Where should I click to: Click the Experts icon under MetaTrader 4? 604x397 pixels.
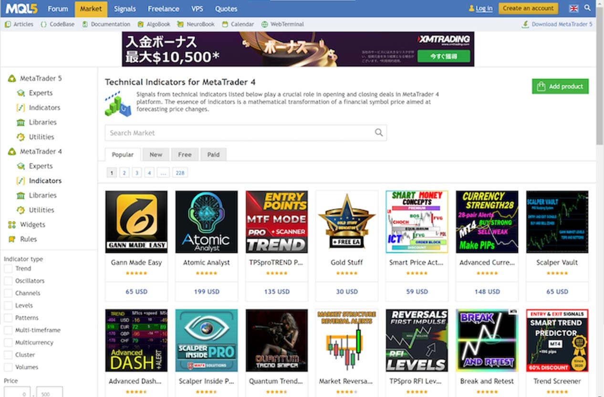21,166
